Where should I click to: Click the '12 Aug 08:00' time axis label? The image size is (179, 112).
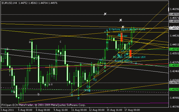point(97,110)
